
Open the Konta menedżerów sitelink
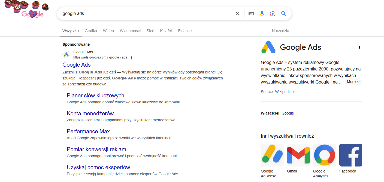(x=90, y=113)
